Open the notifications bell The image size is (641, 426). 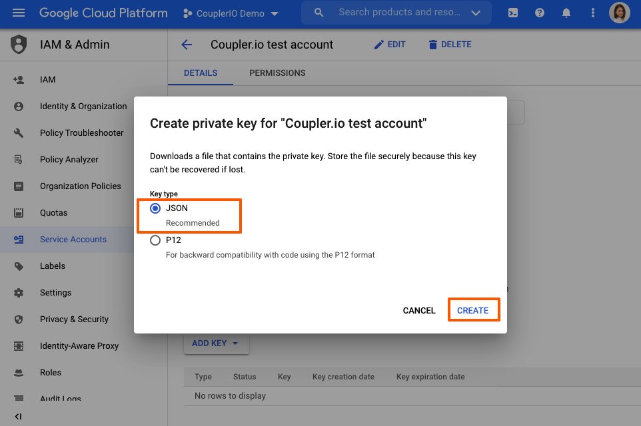coord(566,13)
